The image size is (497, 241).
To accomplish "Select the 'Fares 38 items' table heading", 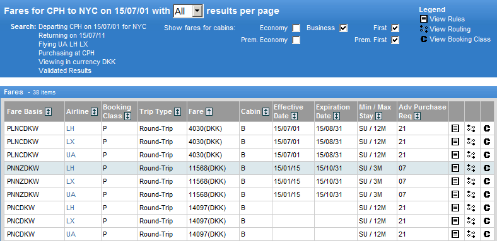I will [30, 92].
